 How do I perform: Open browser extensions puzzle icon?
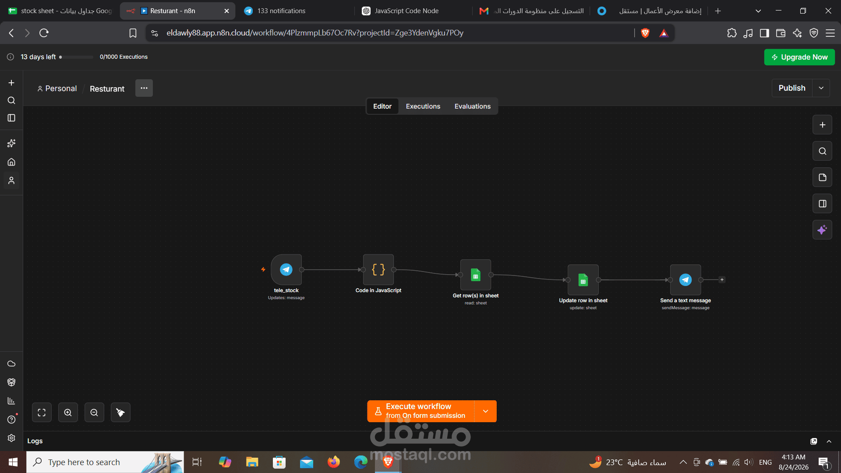731,33
